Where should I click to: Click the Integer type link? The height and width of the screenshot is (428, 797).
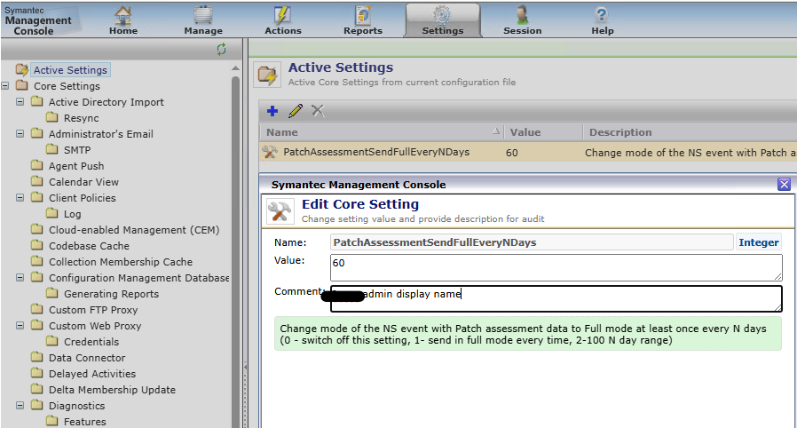pyautogui.click(x=758, y=242)
